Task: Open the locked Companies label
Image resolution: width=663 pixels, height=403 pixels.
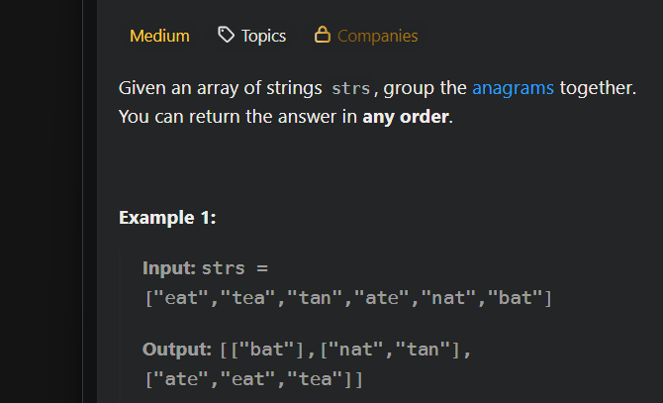Action: [377, 36]
